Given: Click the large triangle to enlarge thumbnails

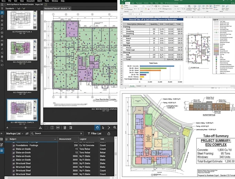Looking at the screenshot, I should click(40, 128).
